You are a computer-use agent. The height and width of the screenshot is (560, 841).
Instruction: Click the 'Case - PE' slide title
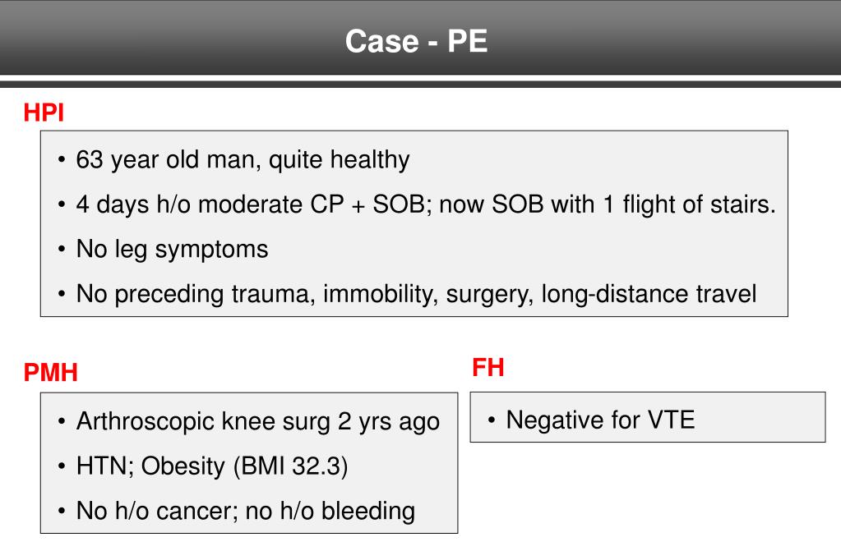pyautogui.click(x=416, y=41)
